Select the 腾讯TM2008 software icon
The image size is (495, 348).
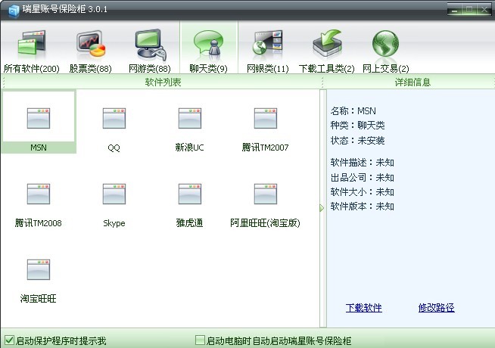coord(39,194)
